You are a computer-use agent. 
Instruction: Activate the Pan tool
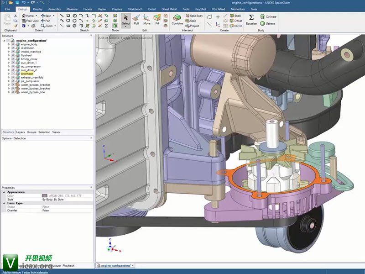[45, 21]
